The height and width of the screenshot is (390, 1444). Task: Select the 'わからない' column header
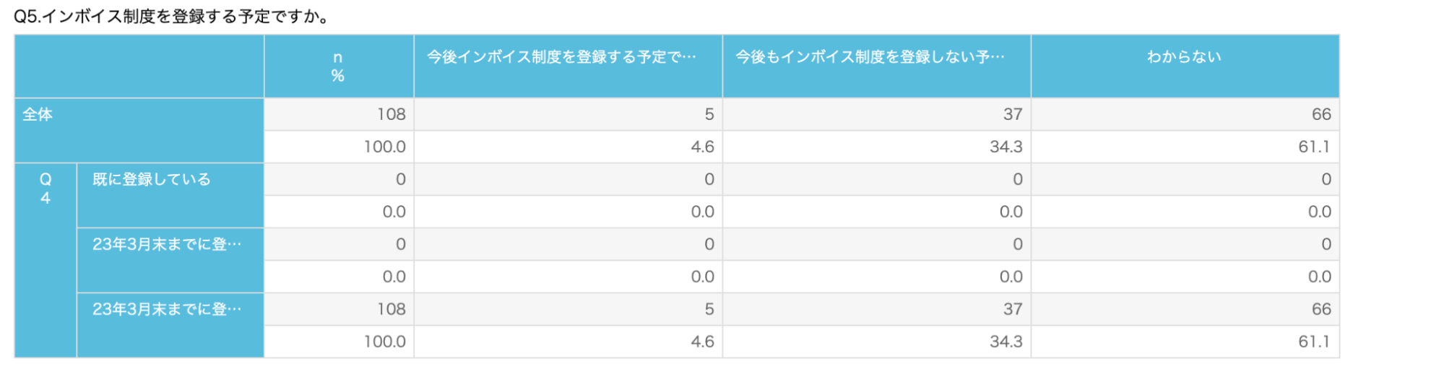click(1185, 66)
